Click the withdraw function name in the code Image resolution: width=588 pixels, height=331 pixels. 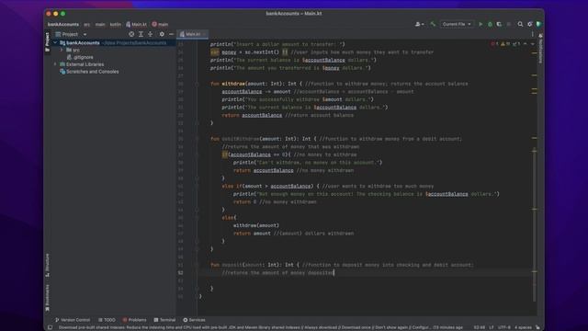232,84
